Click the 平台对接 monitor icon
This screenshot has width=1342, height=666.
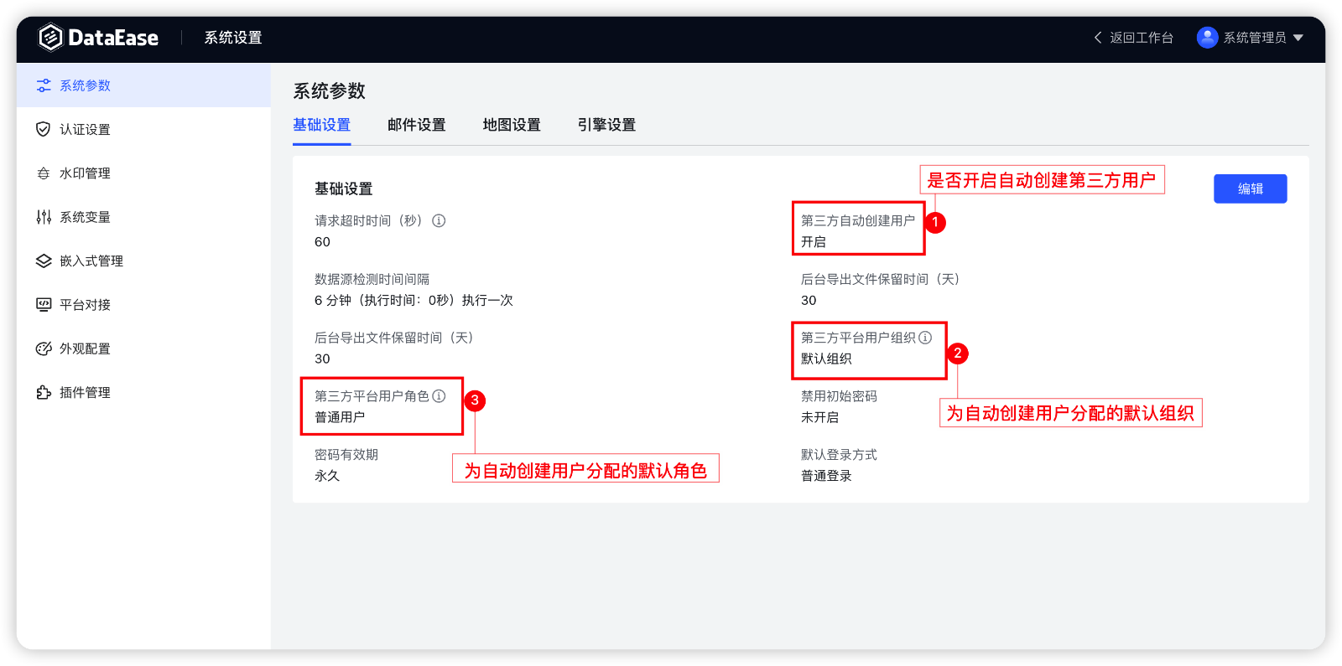pos(44,304)
